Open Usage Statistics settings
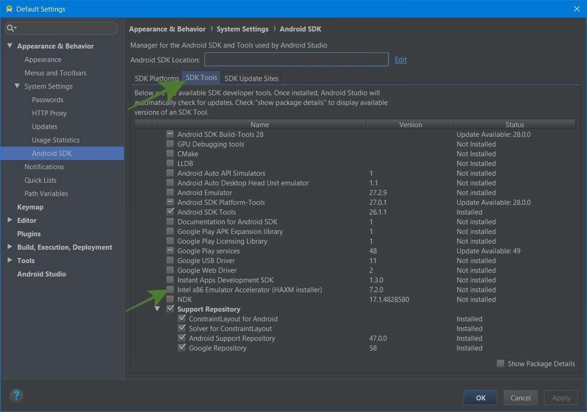 click(x=56, y=140)
